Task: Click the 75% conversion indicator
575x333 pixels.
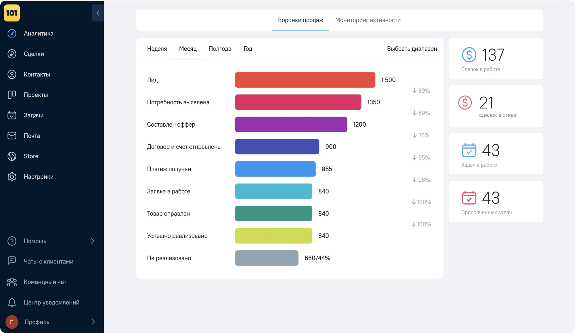Action: [x=421, y=135]
